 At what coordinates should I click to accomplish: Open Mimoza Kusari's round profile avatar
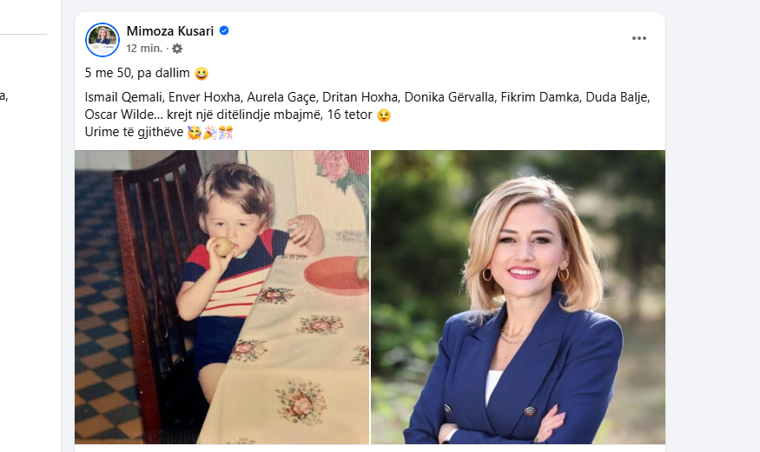102,40
